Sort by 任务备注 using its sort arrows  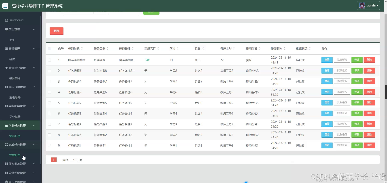click(133, 48)
